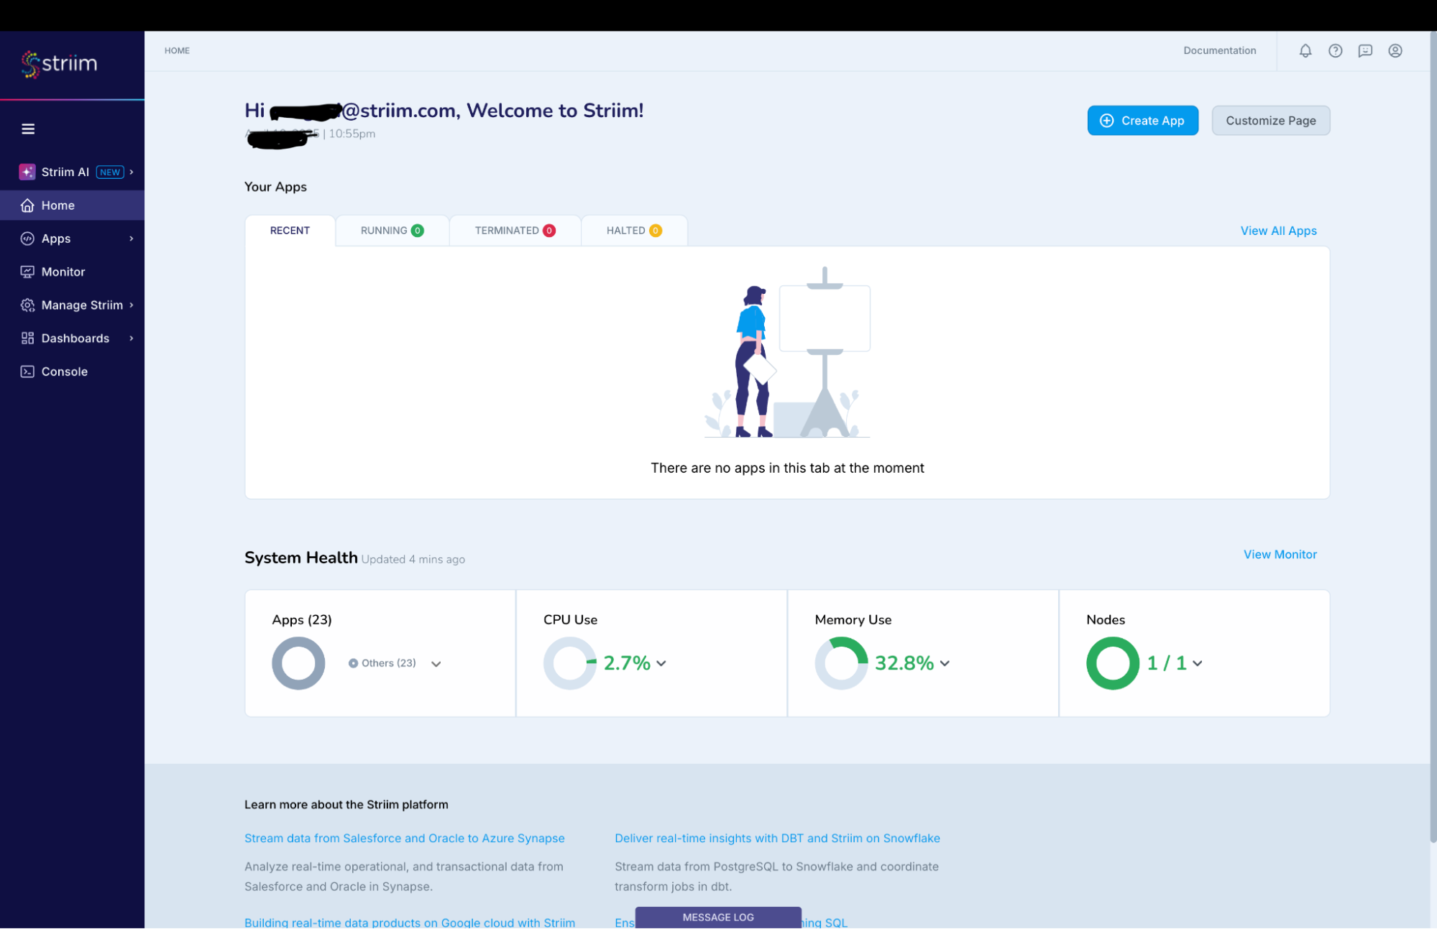Click the Create App button
Screen dimensions: 1437x929
point(1142,121)
